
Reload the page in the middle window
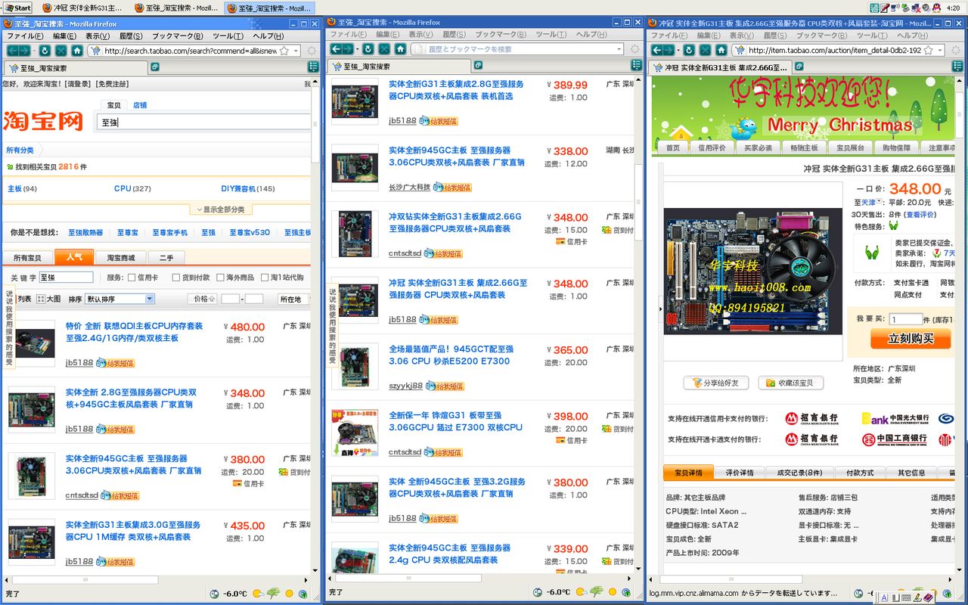click(x=368, y=49)
